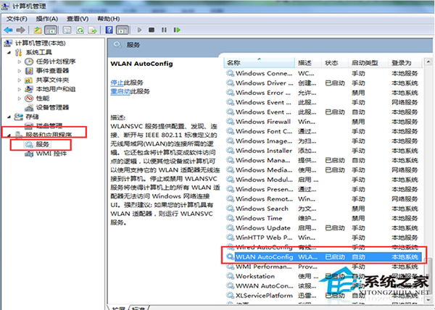435x310 pixels.
Task: Collapse the 存储 tree node
Action: (x=9, y=117)
